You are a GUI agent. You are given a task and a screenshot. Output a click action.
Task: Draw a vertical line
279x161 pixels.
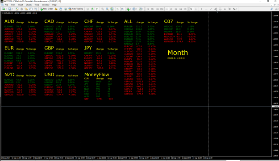pos(201,9)
